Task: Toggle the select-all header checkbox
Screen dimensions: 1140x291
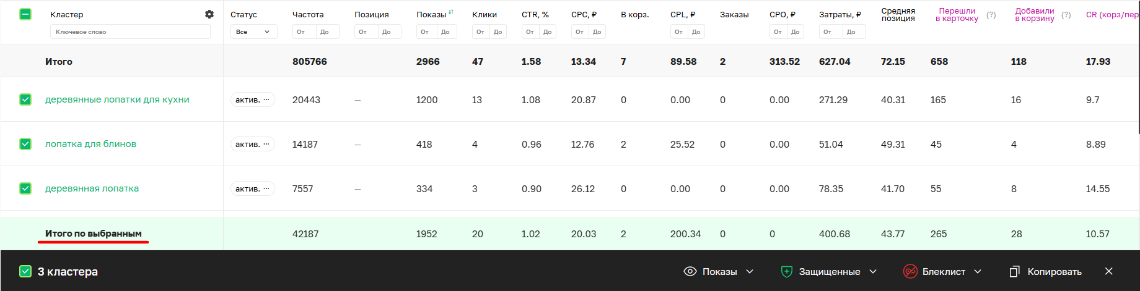Action: 25,14
